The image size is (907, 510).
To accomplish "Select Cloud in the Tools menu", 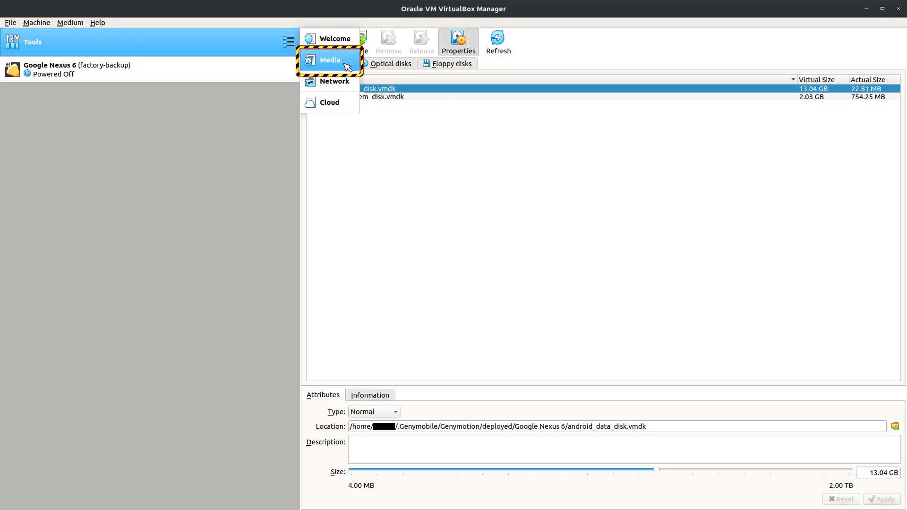I will pyautogui.click(x=329, y=102).
